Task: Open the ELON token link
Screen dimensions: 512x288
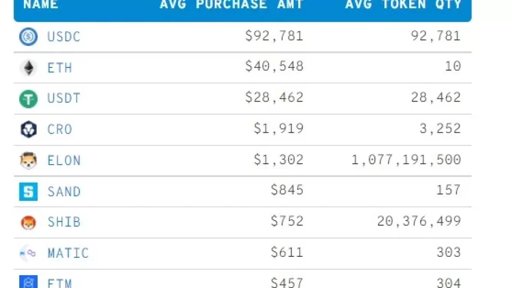Action: click(64, 161)
